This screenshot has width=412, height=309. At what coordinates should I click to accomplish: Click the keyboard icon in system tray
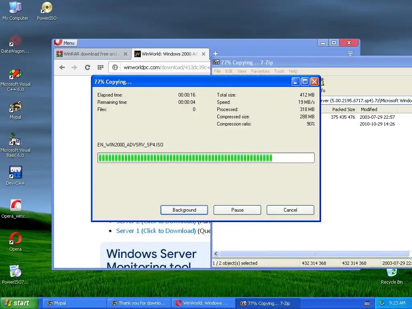click(367, 303)
